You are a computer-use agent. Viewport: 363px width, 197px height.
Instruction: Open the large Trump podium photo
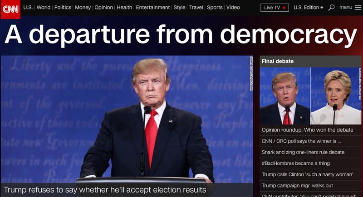127,120
